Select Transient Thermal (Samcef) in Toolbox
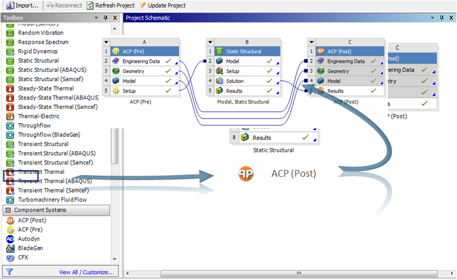 pyautogui.click(x=53, y=190)
